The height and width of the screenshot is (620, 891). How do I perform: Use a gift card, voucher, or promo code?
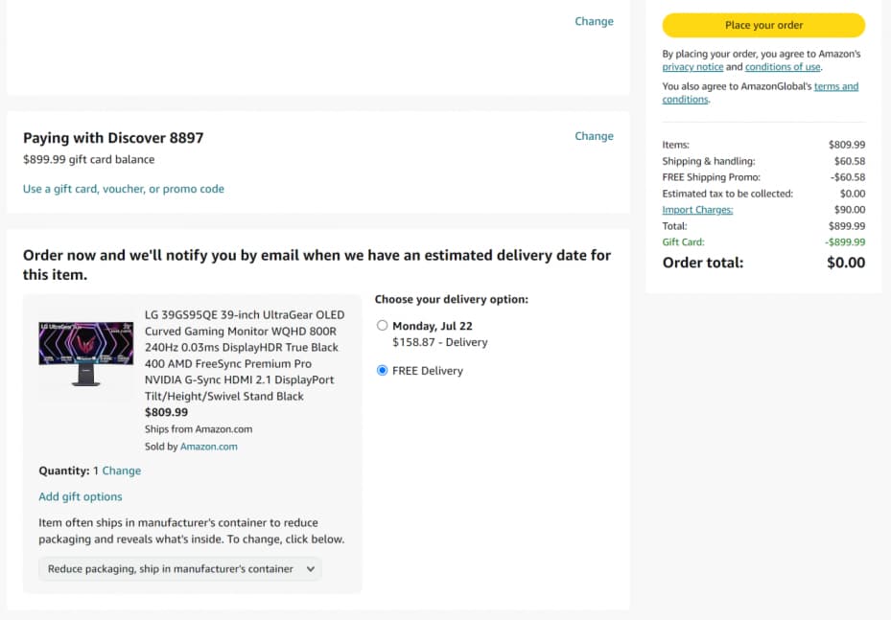[124, 189]
